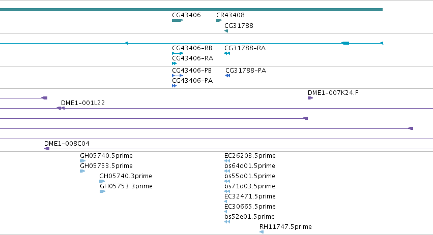Select the CG43406 gene label
The height and width of the screenshot is (235, 433).
pos(186,15)
